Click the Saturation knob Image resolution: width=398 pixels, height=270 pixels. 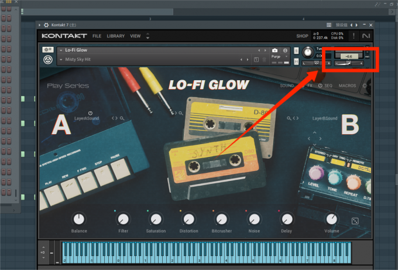pyautogui.click(x=156, y=219)
